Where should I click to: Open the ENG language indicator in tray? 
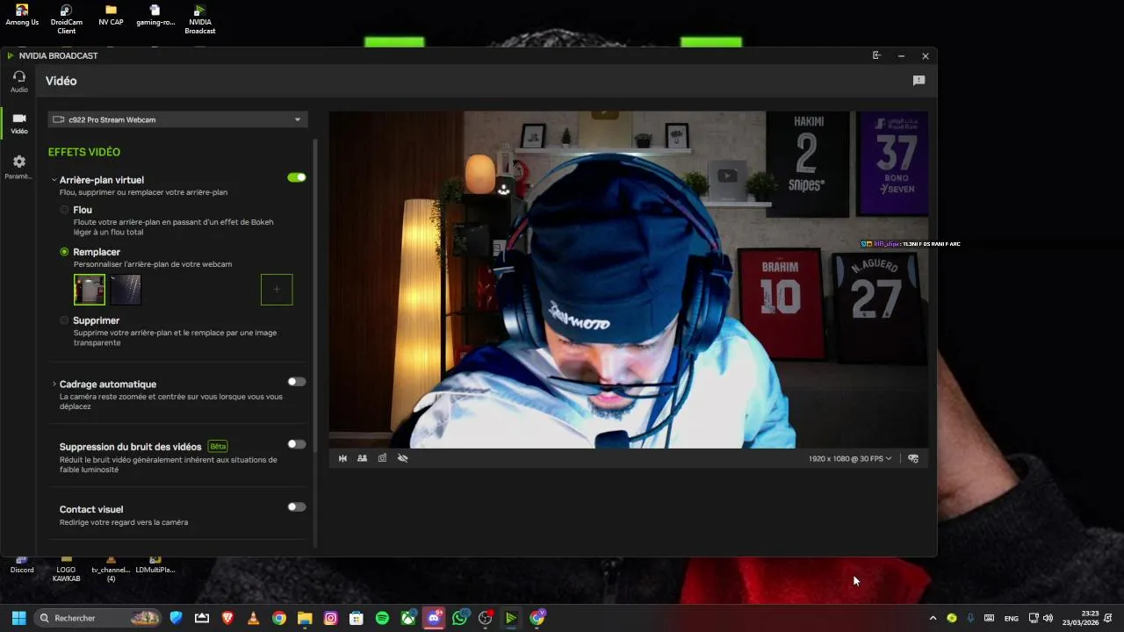pyautogui.click(x=1012, y=618)
